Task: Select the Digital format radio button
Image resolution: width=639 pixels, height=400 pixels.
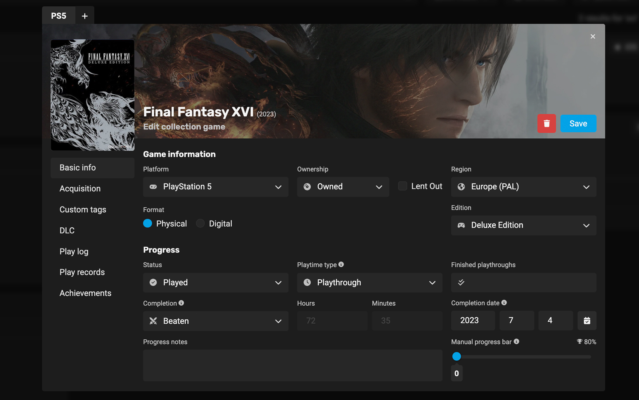Action: coord(200,223)
